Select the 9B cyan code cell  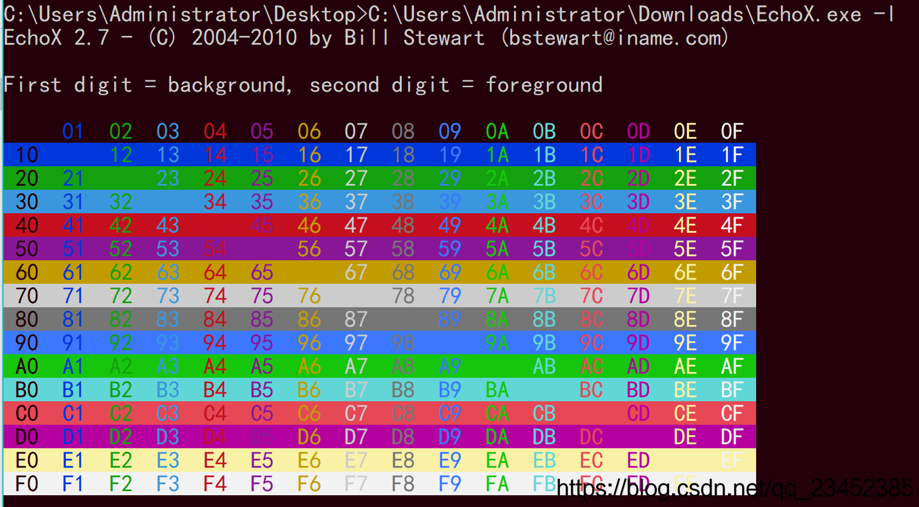click(x=543, y=343)
